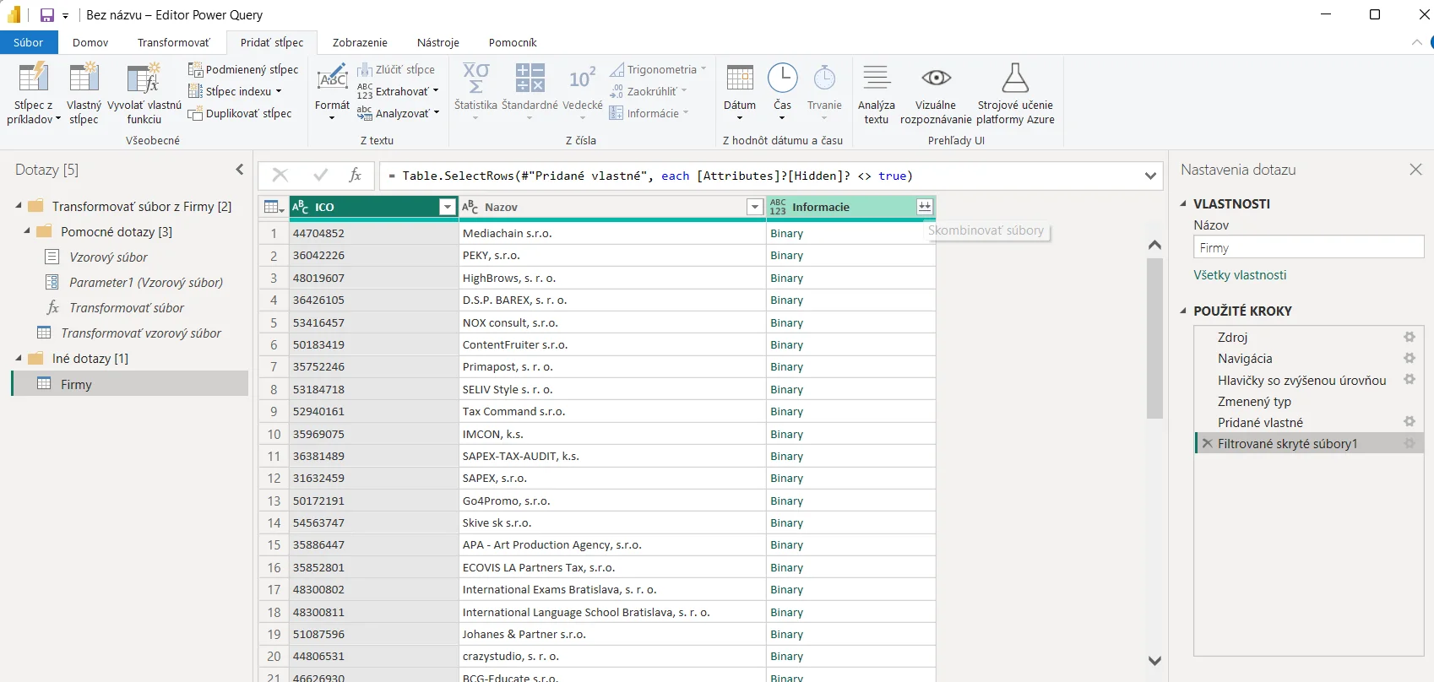Open table menu icon in grid corner
This screenshot has height=682, width=1434.
tap(273, 207)
